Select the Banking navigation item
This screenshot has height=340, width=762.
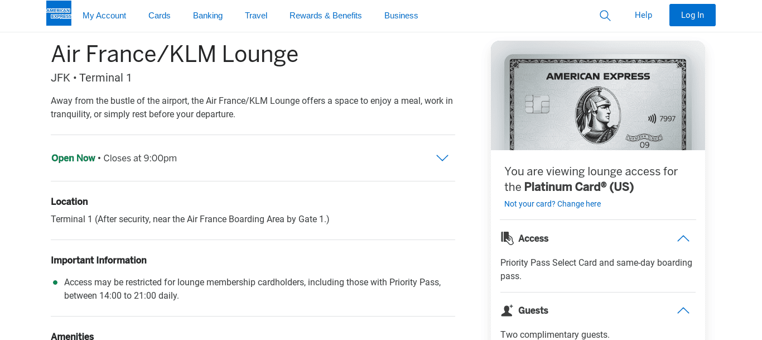[x=208, y=15]
